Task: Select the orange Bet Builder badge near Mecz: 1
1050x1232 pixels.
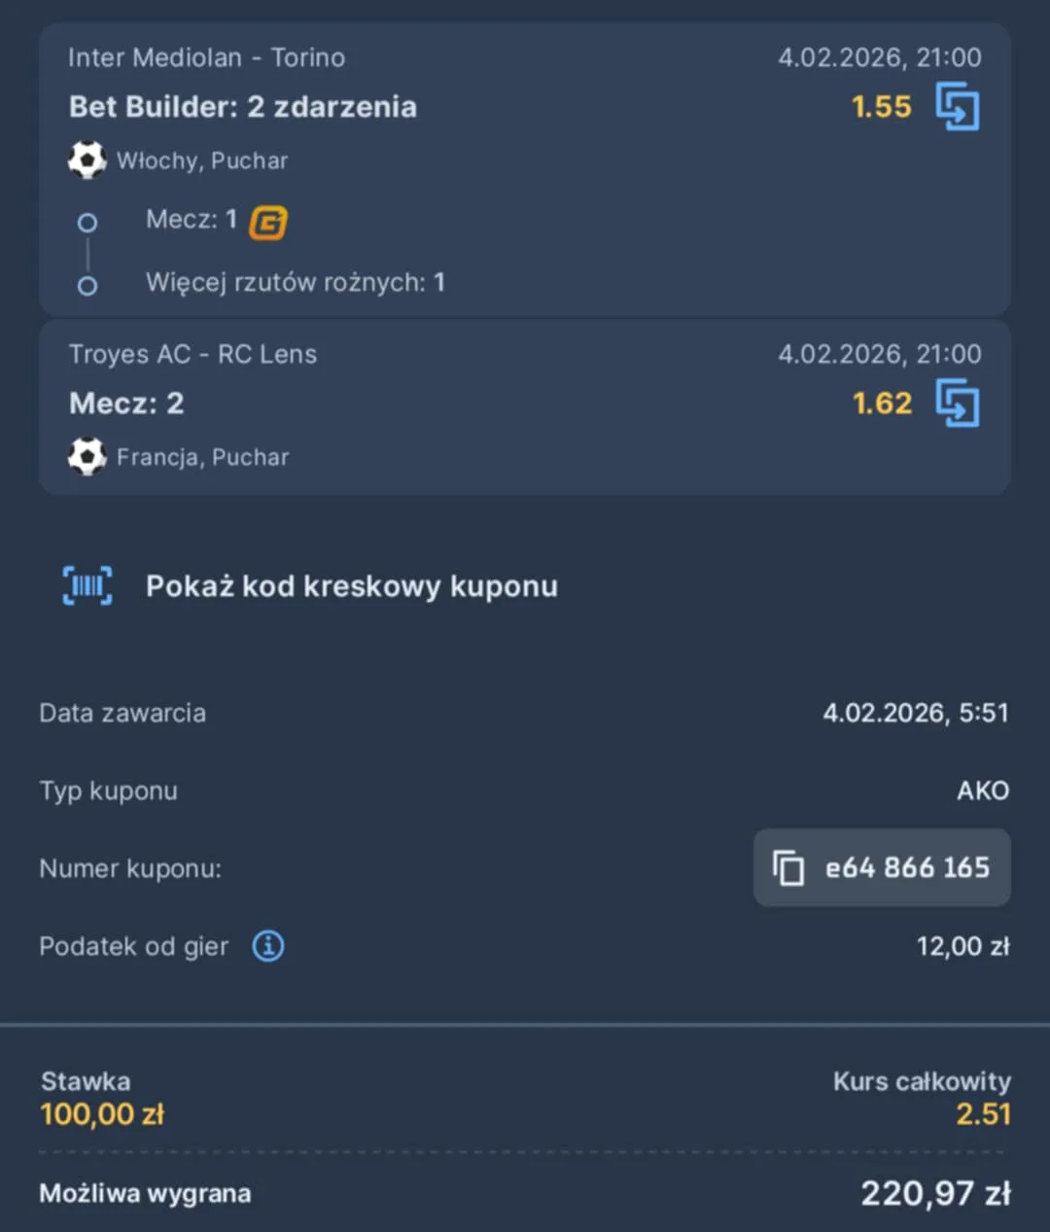Action: coord(264,222)
